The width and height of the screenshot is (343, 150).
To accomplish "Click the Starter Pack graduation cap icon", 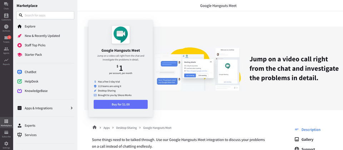I will point(20,55).
